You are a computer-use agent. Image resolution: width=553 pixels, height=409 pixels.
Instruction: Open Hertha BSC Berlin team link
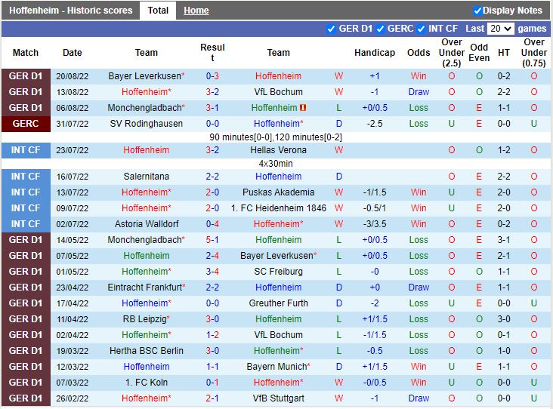(147, 351)
